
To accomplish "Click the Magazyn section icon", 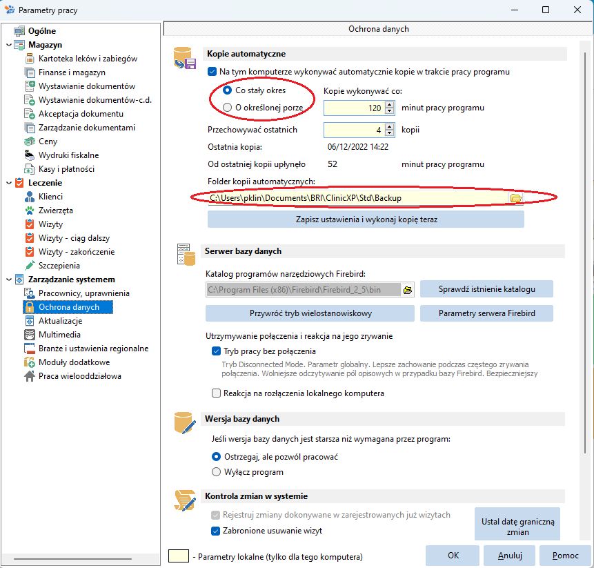I will (19, 45).
